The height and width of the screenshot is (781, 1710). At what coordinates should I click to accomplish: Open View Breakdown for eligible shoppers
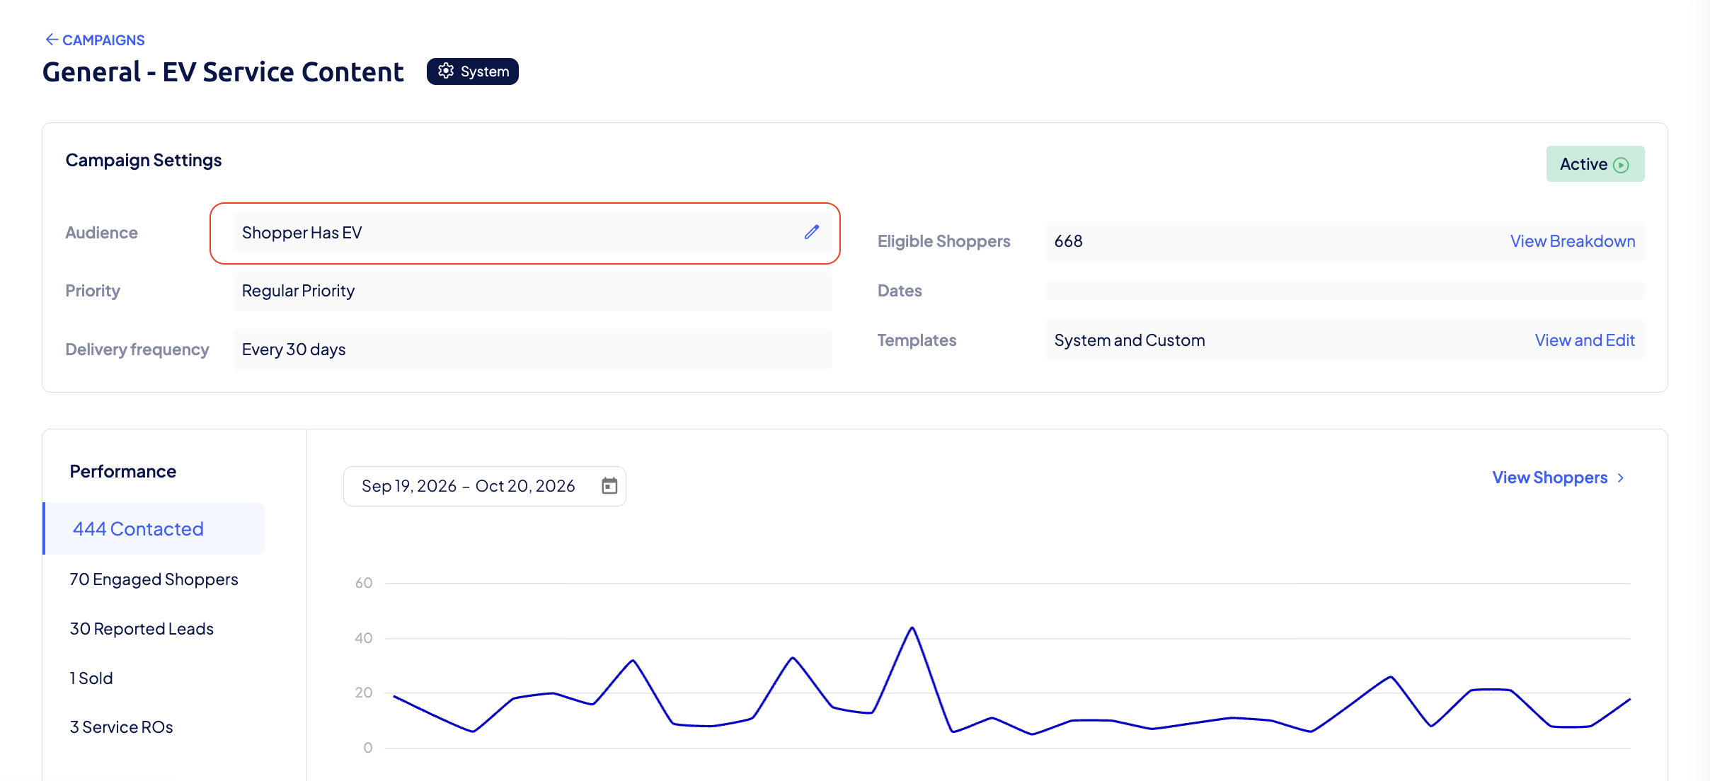[x=1572, y=241]
